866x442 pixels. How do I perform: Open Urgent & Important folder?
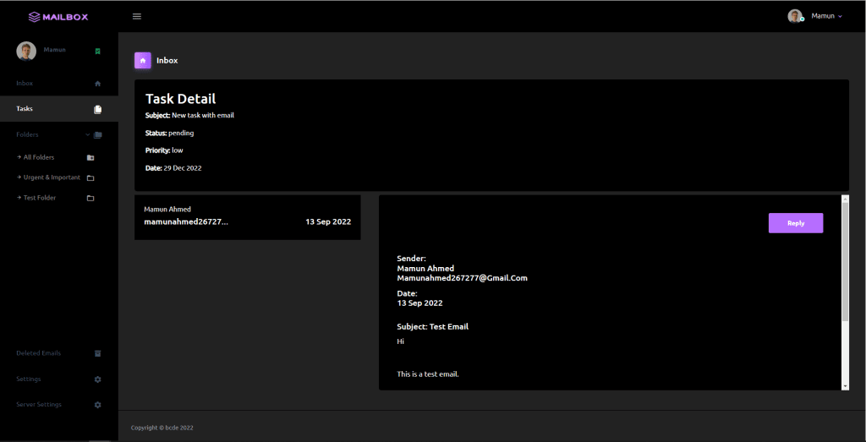pyautogui.click(x=52, y=177)
